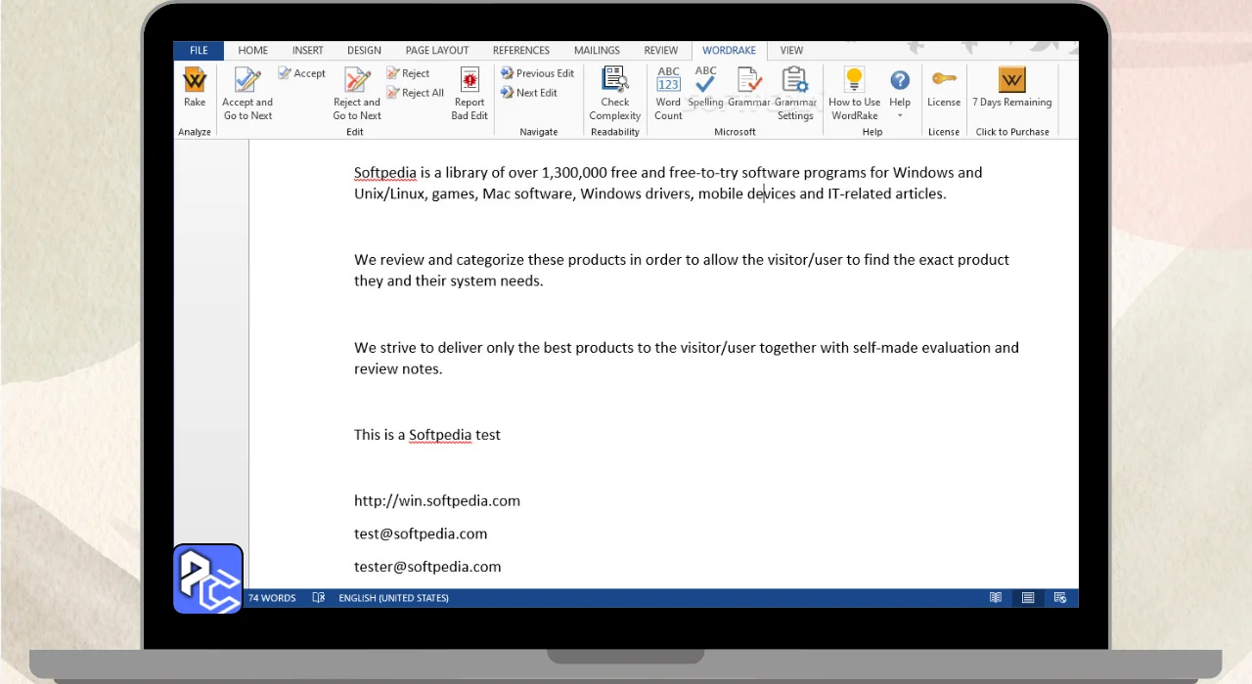Image resolution: width=1252 pixels, height=684 pixels.
Task: Click the Rake analyze icon
Action: pos(195,86)
